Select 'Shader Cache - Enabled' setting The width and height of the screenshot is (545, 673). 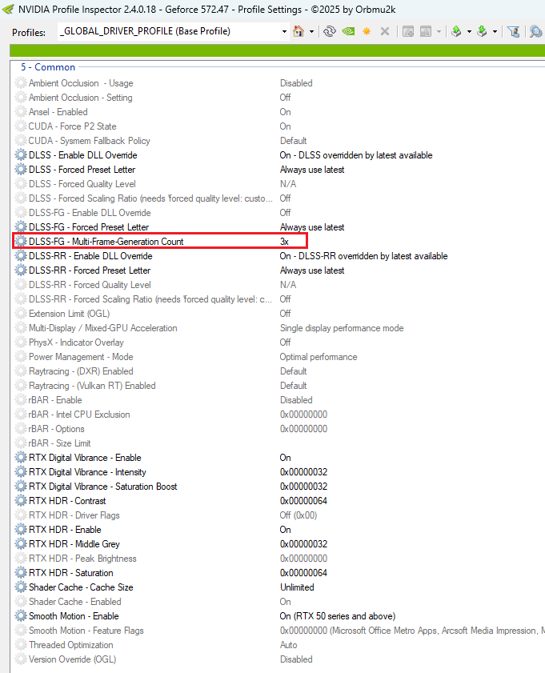coord(74,602)
